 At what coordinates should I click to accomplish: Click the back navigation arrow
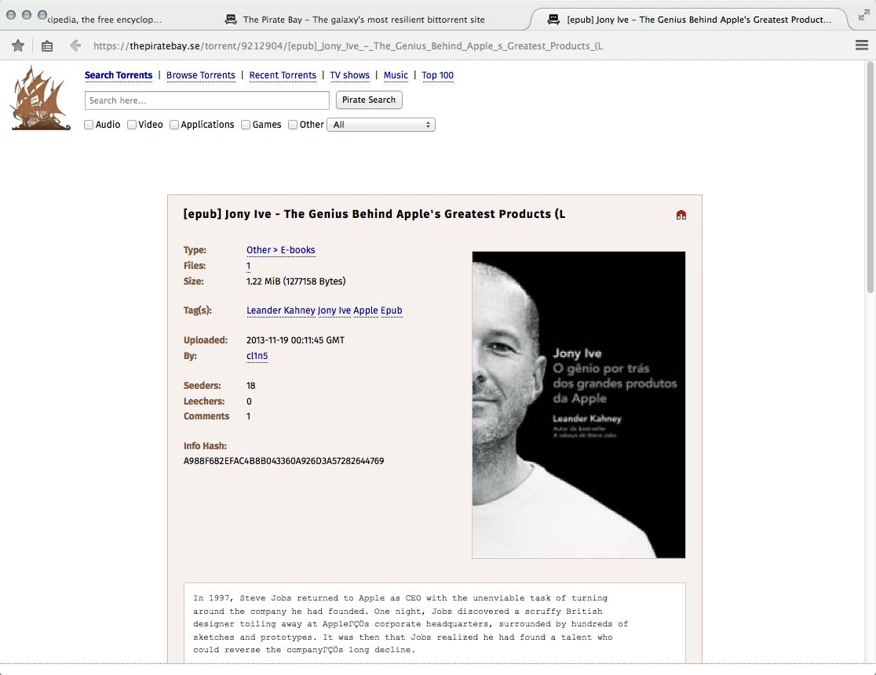(75, 45)
